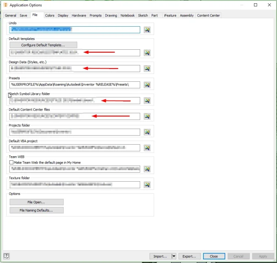Click into the Default Content Center files field
The height and width of the screenshot is (263, 277).
pyautogui.click(x=74, y=116)
